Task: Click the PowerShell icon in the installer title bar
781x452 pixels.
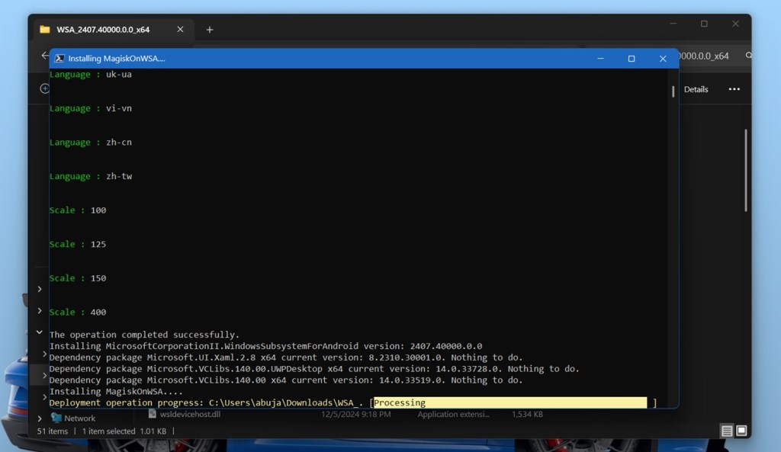Action: 59,58
